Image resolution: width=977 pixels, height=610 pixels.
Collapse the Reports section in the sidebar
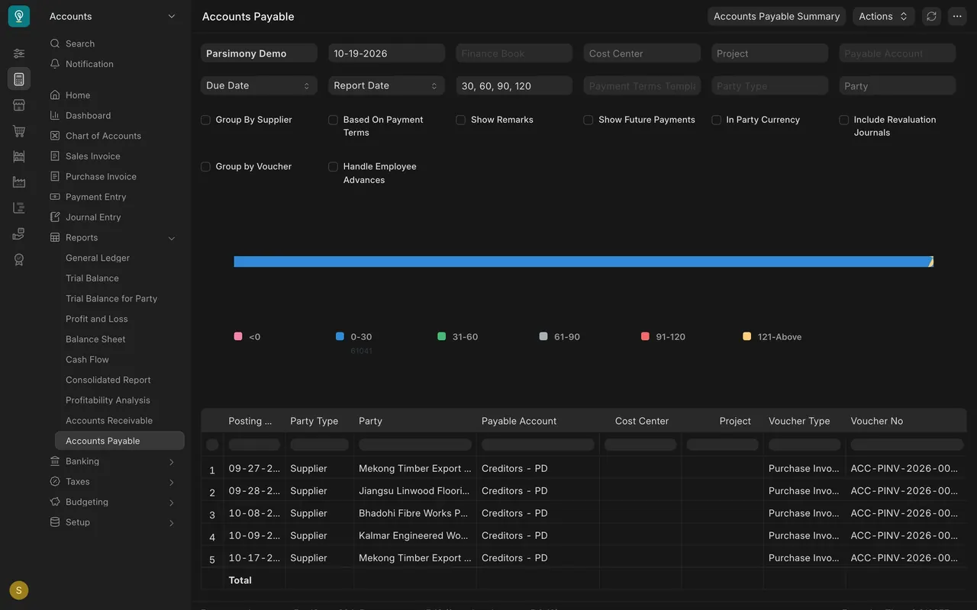(171, 238)
